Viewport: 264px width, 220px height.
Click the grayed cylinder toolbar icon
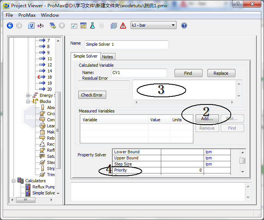pos(102,26)
